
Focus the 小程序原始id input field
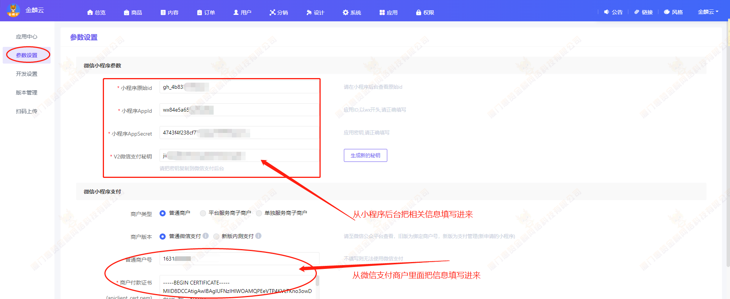[239, 87]
